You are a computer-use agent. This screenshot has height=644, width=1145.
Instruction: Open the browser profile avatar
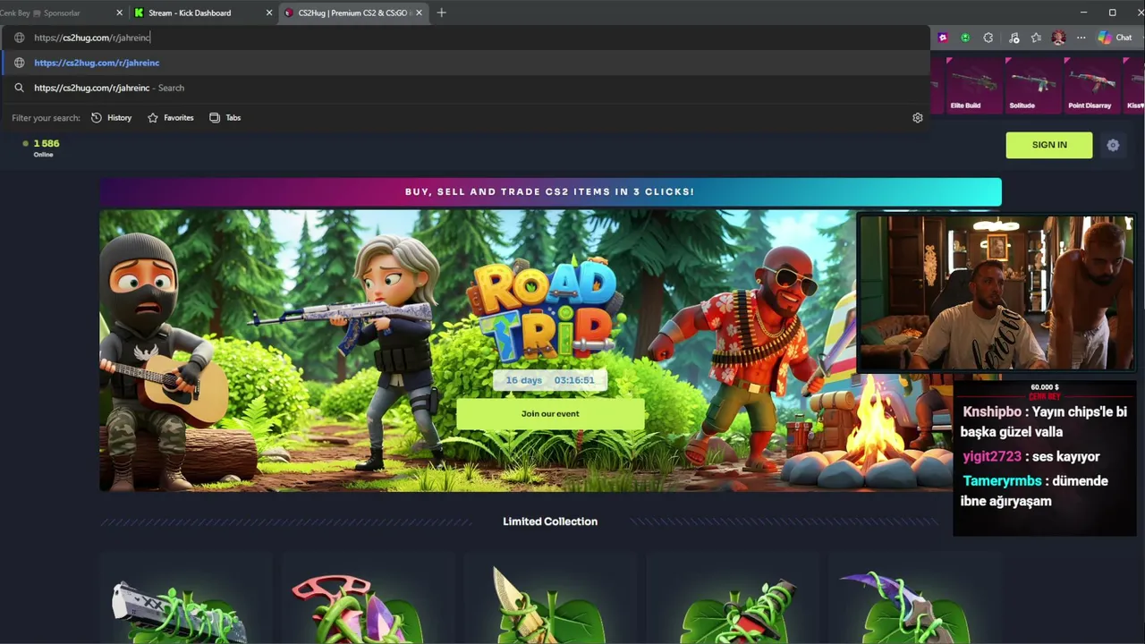point(1059,38)
